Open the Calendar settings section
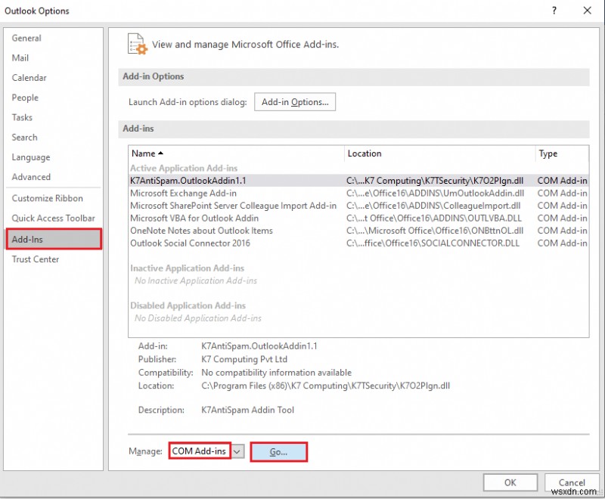Viewport: 605px width, 499px height. coord(29,77)
